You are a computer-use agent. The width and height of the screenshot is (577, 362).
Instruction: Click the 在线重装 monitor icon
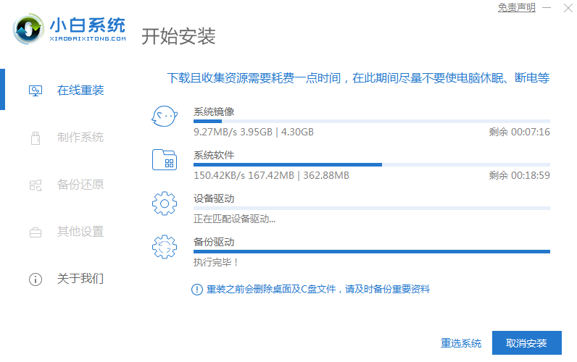pyautogui.click(x=35, y=90)
